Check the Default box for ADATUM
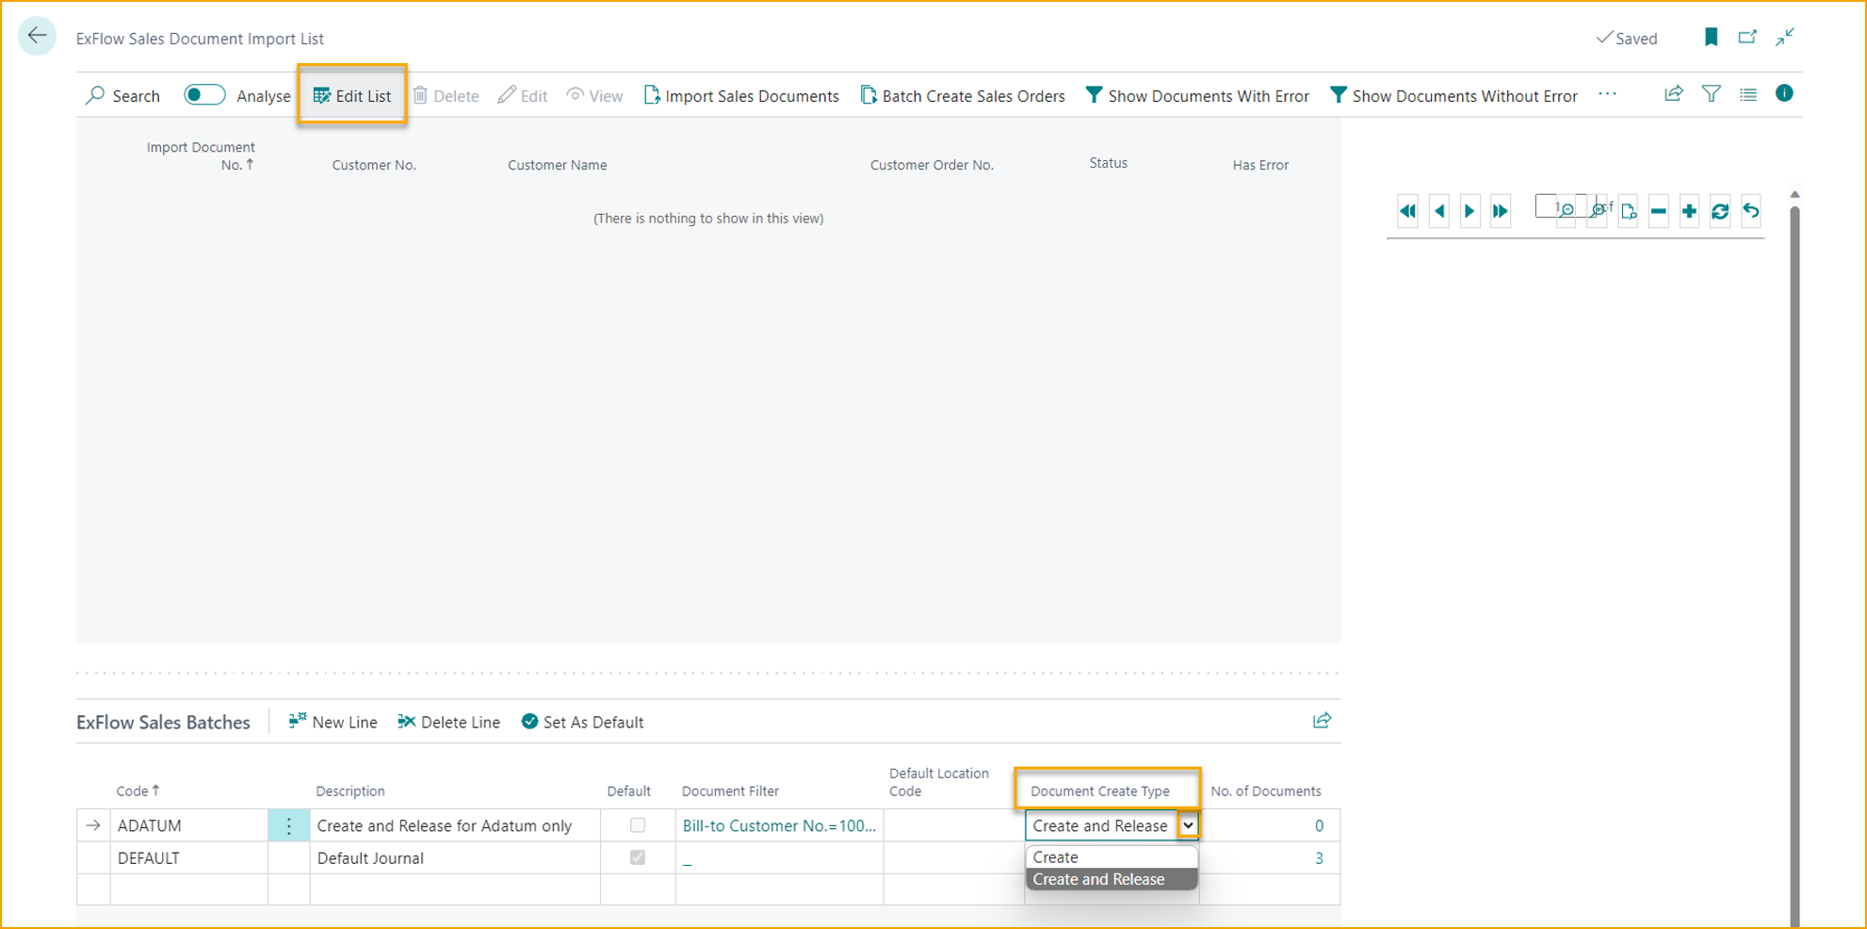The height and width of the screenshot is (929, 1867). (x=638, y=825)
